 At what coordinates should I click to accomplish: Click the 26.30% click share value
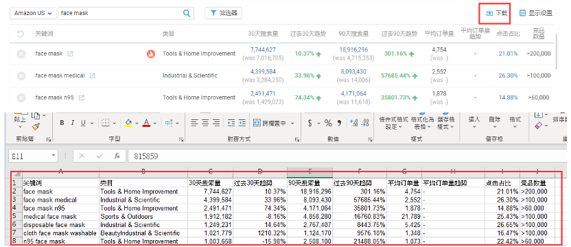[x=508, y=75]
